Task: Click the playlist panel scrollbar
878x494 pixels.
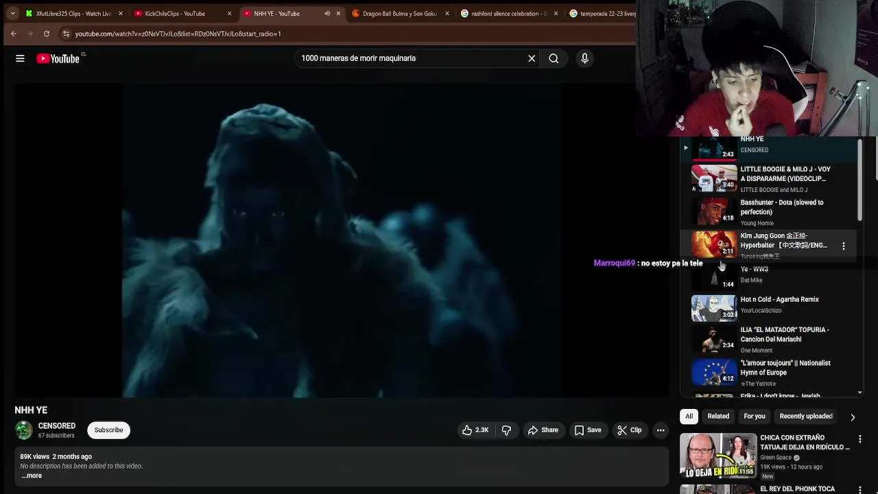Action: tap(860, 182)
